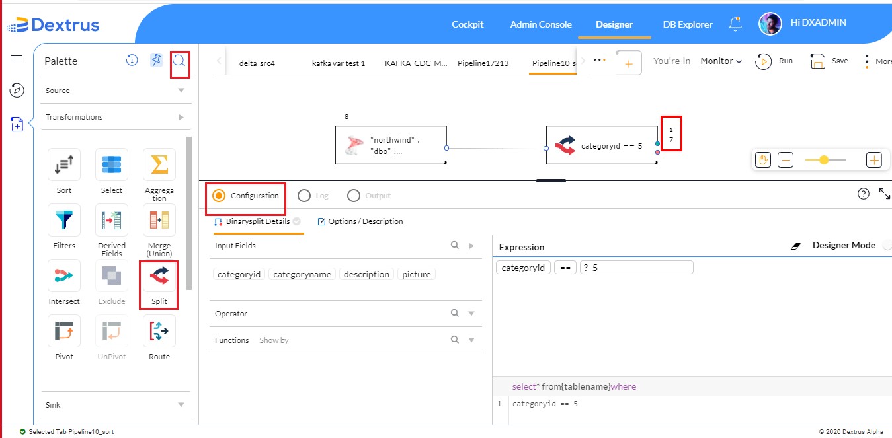Click the description input field chip

tap(367, 274)
